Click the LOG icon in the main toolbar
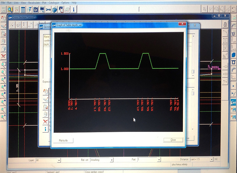Screen dimensions: 237x173 [x=3, y=10]
